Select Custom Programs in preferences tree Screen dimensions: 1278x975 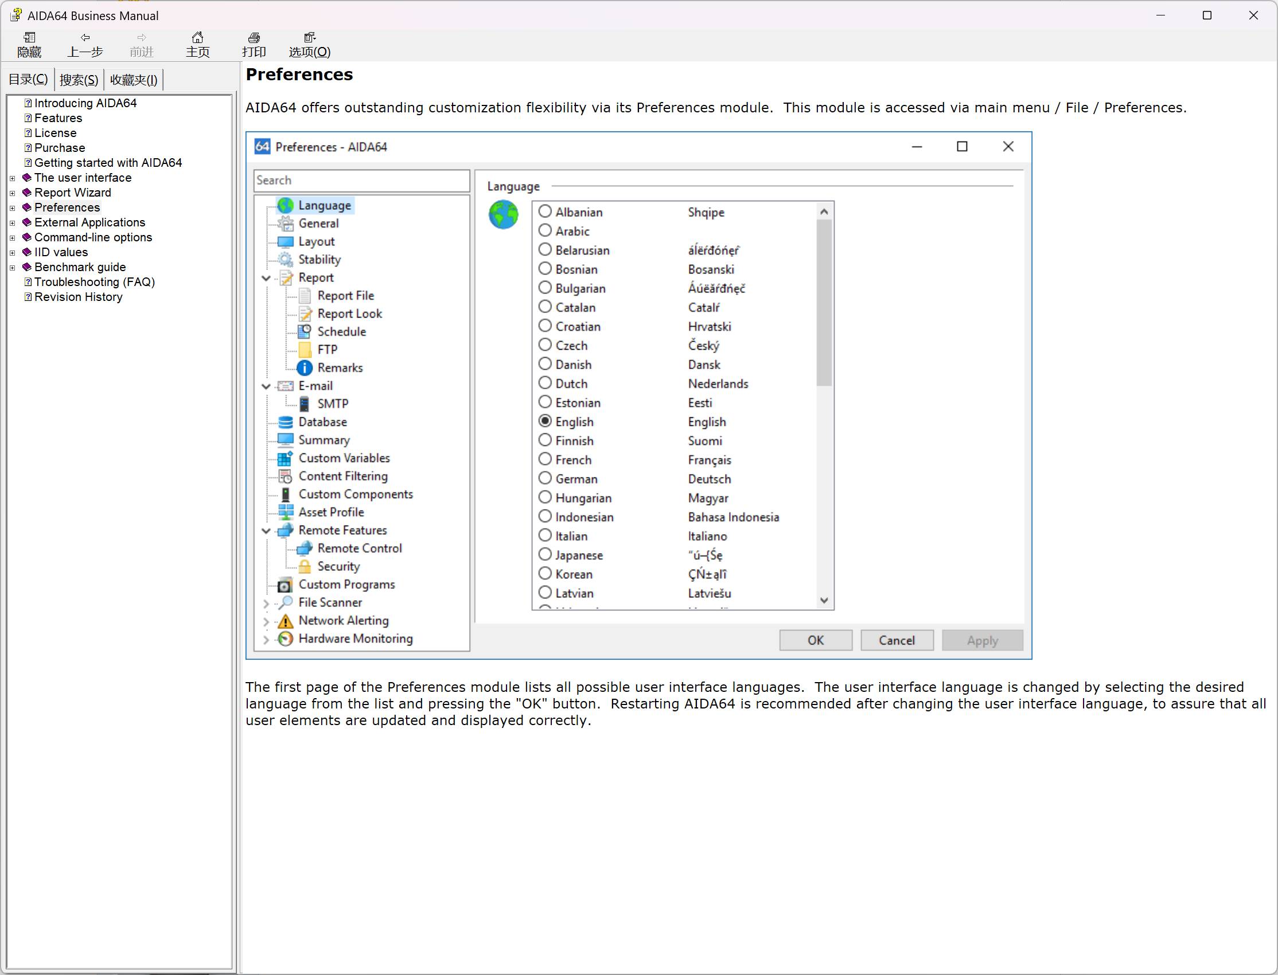click(346, 585)
